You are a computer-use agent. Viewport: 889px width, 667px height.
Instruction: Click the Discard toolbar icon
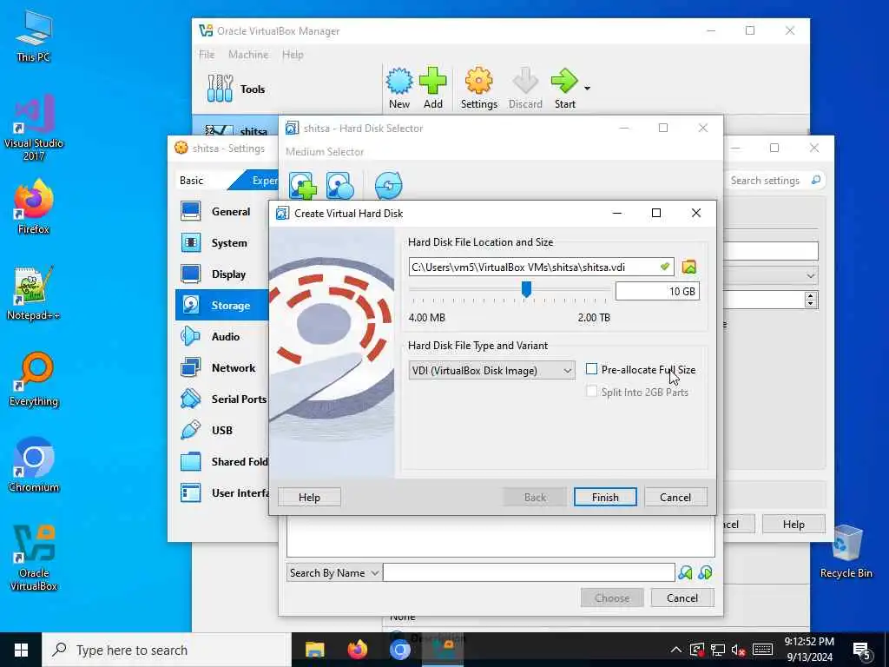(x=525, y=88)
